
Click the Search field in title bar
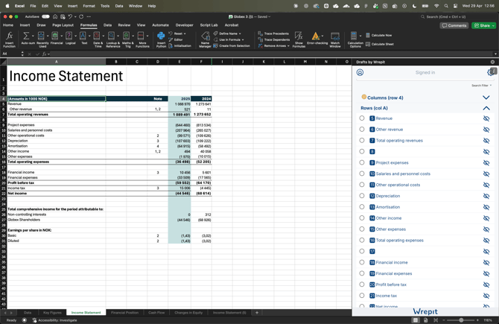[457, 16]
